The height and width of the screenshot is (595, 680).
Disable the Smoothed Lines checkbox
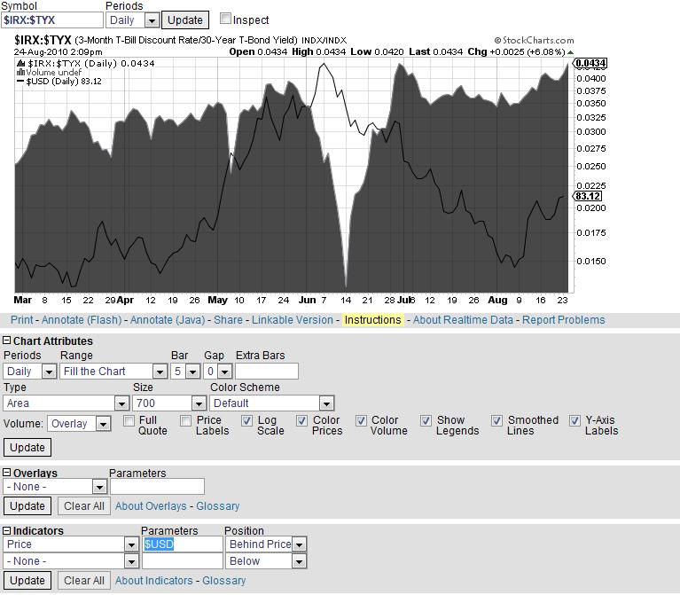click(x=498, y=421)
